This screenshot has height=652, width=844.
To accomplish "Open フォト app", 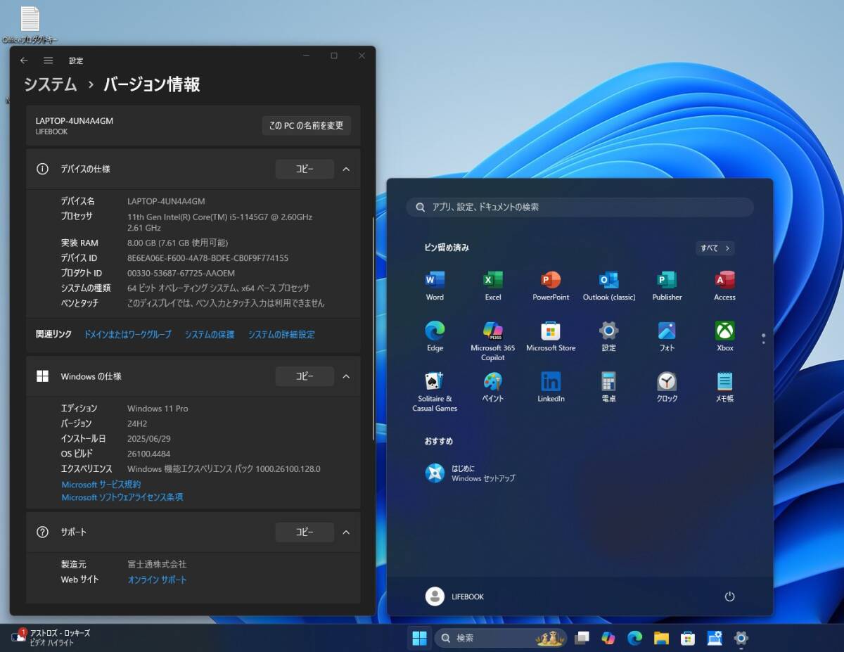I will tap(667, 337).
